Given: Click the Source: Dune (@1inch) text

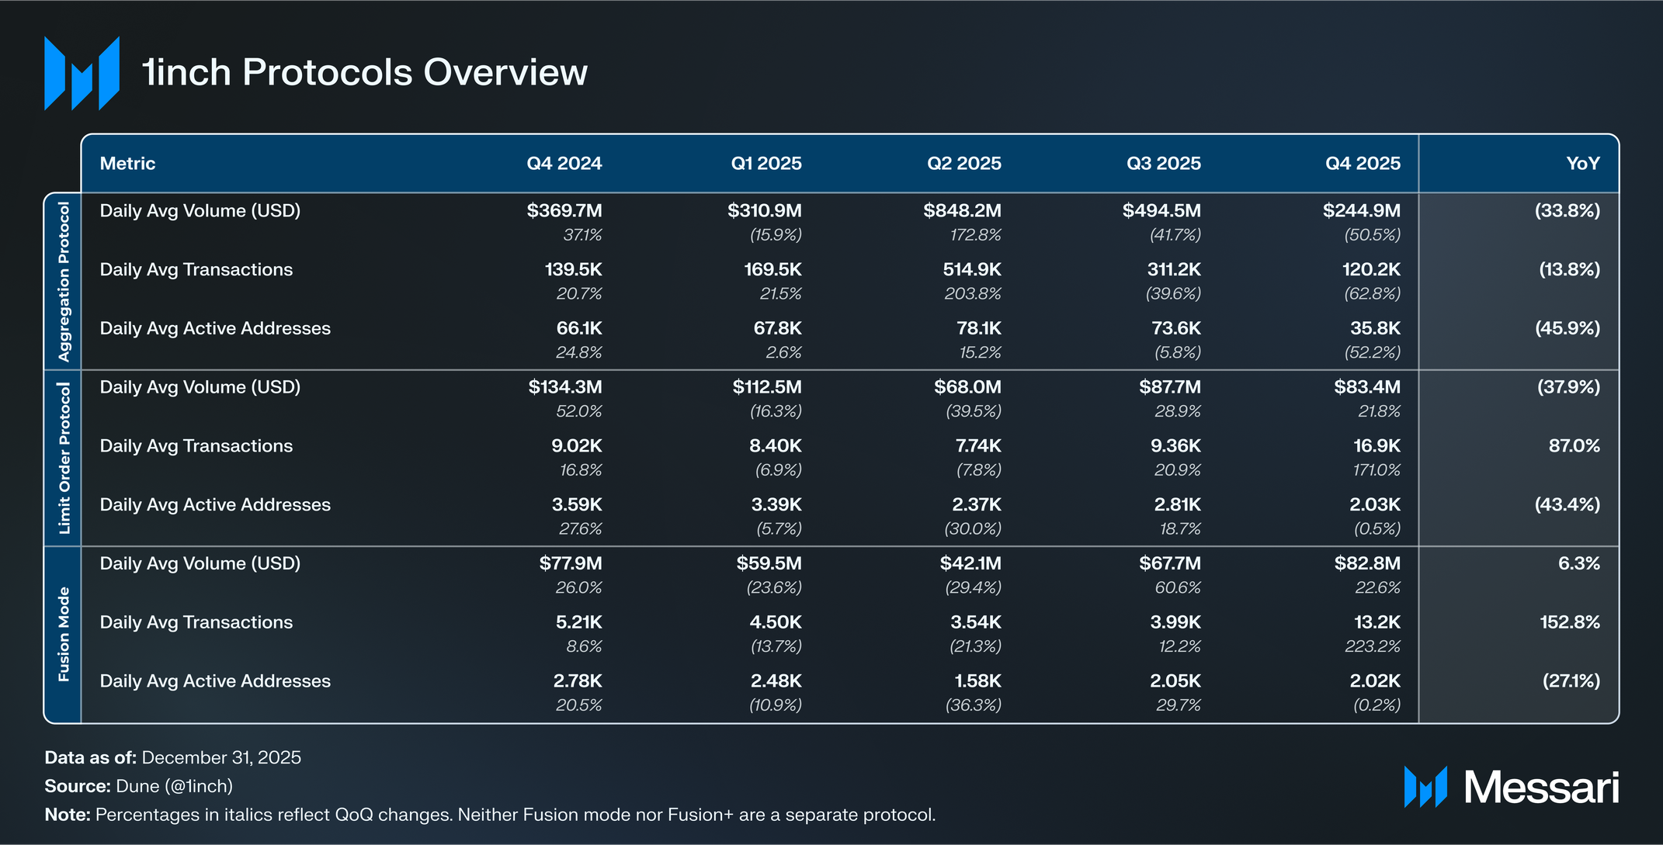Looking at the screenshot, I should tap(139, 786).
